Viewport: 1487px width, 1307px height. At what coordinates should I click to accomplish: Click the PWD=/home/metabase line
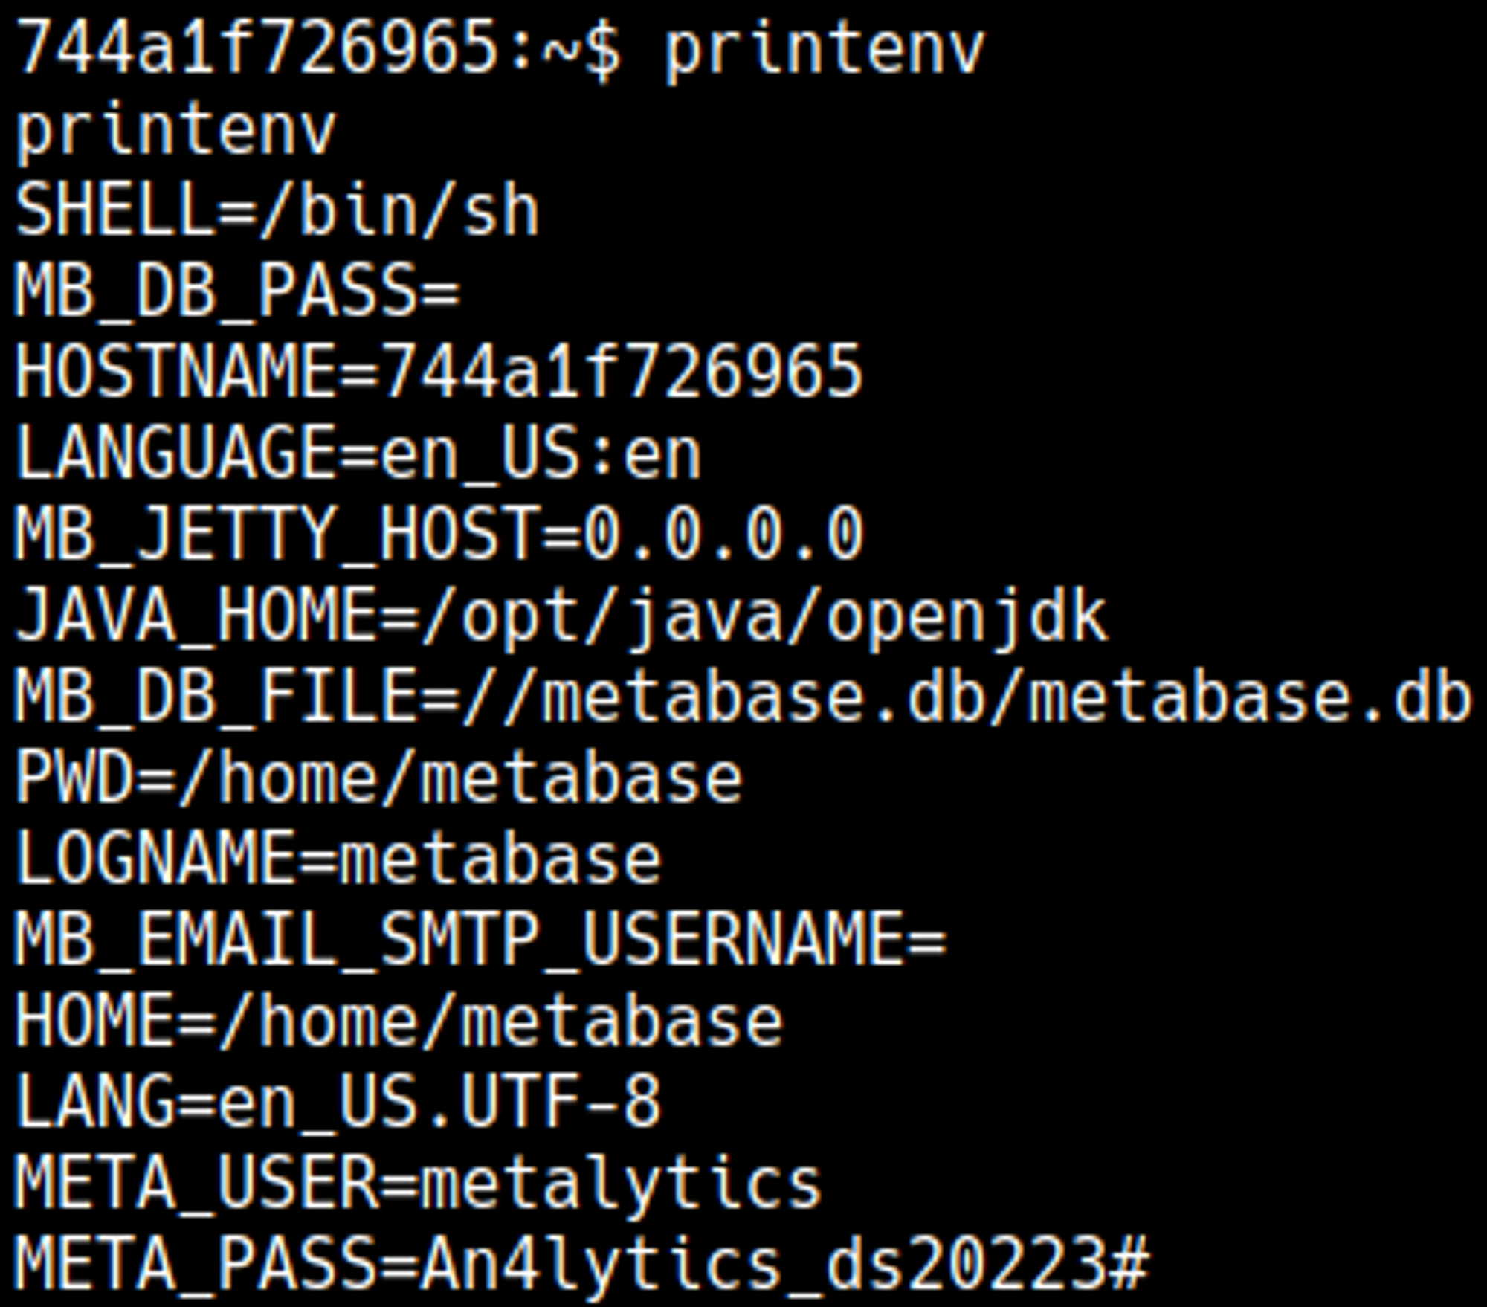tap(379, 779)
